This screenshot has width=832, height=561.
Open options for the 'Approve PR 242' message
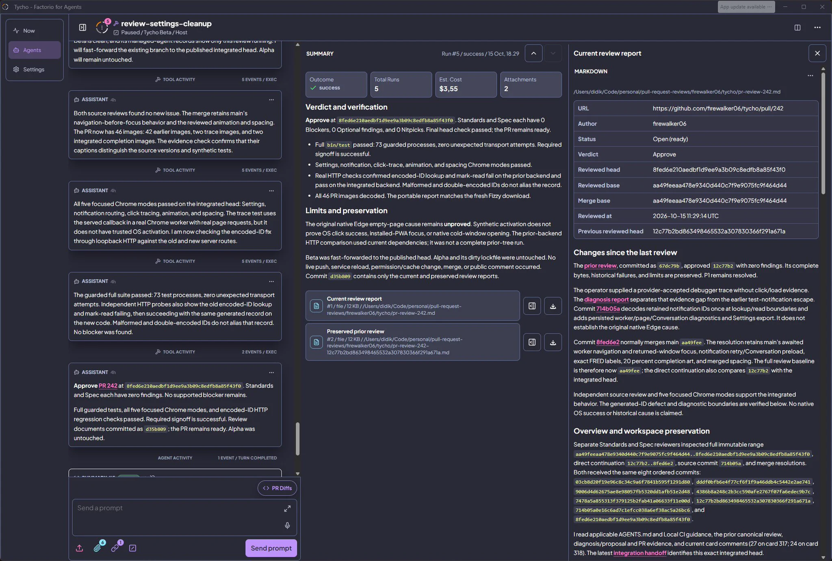pyautogui.click(x=271, y=372)
